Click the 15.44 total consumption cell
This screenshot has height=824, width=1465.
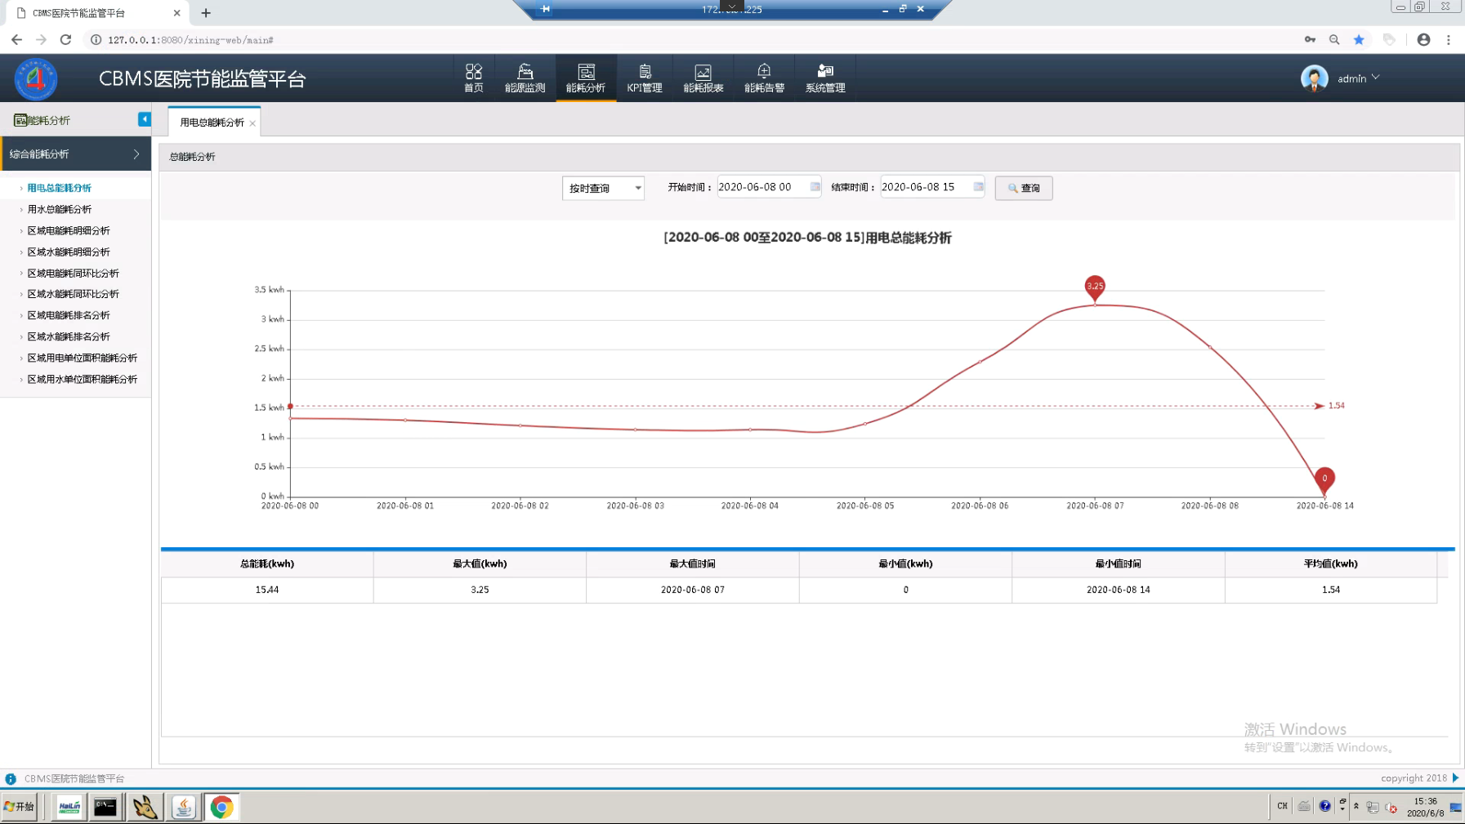[267, 590]
